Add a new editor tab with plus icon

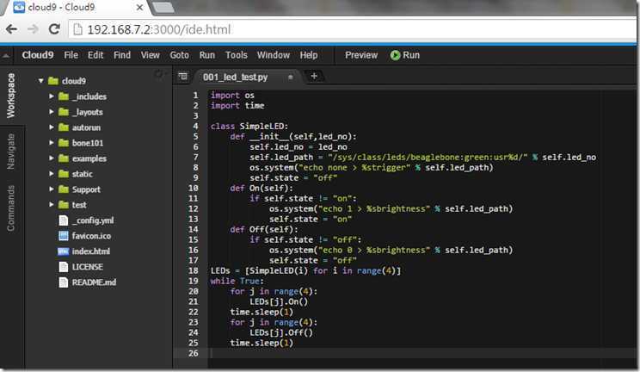pos(314,77)
